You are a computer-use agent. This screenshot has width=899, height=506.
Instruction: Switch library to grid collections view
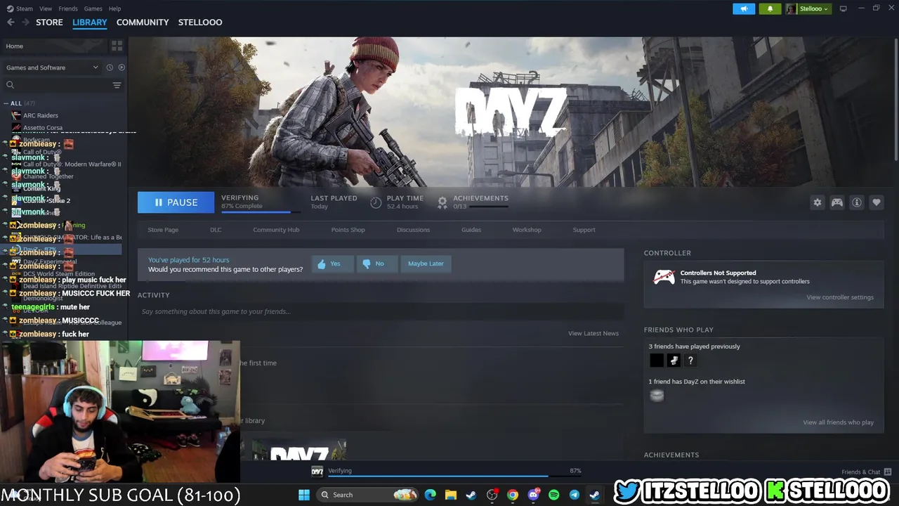point(117,46)
